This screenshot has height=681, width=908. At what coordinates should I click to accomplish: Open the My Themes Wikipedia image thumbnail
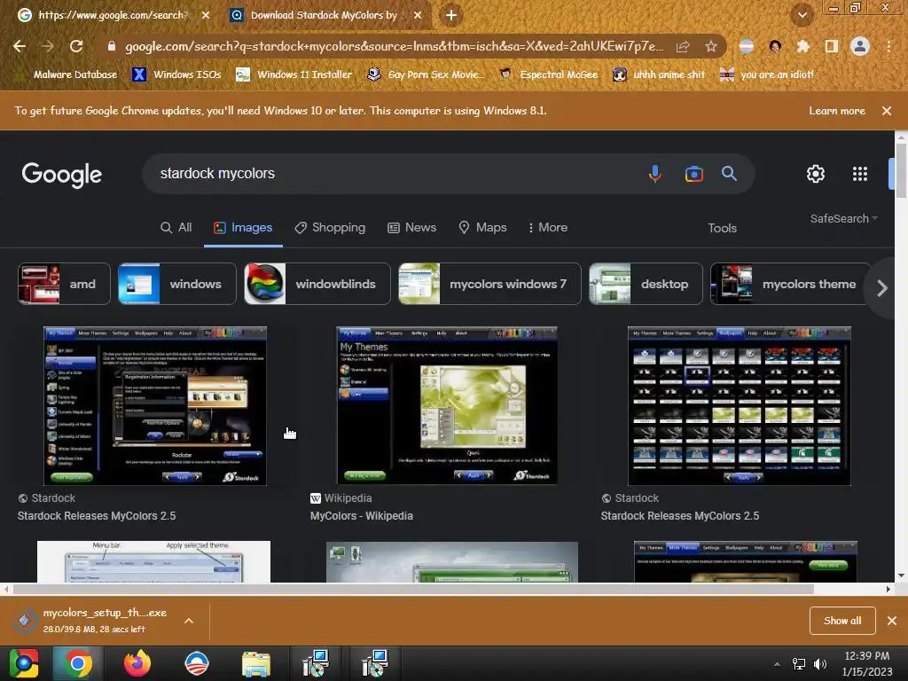tap(447, 405)
